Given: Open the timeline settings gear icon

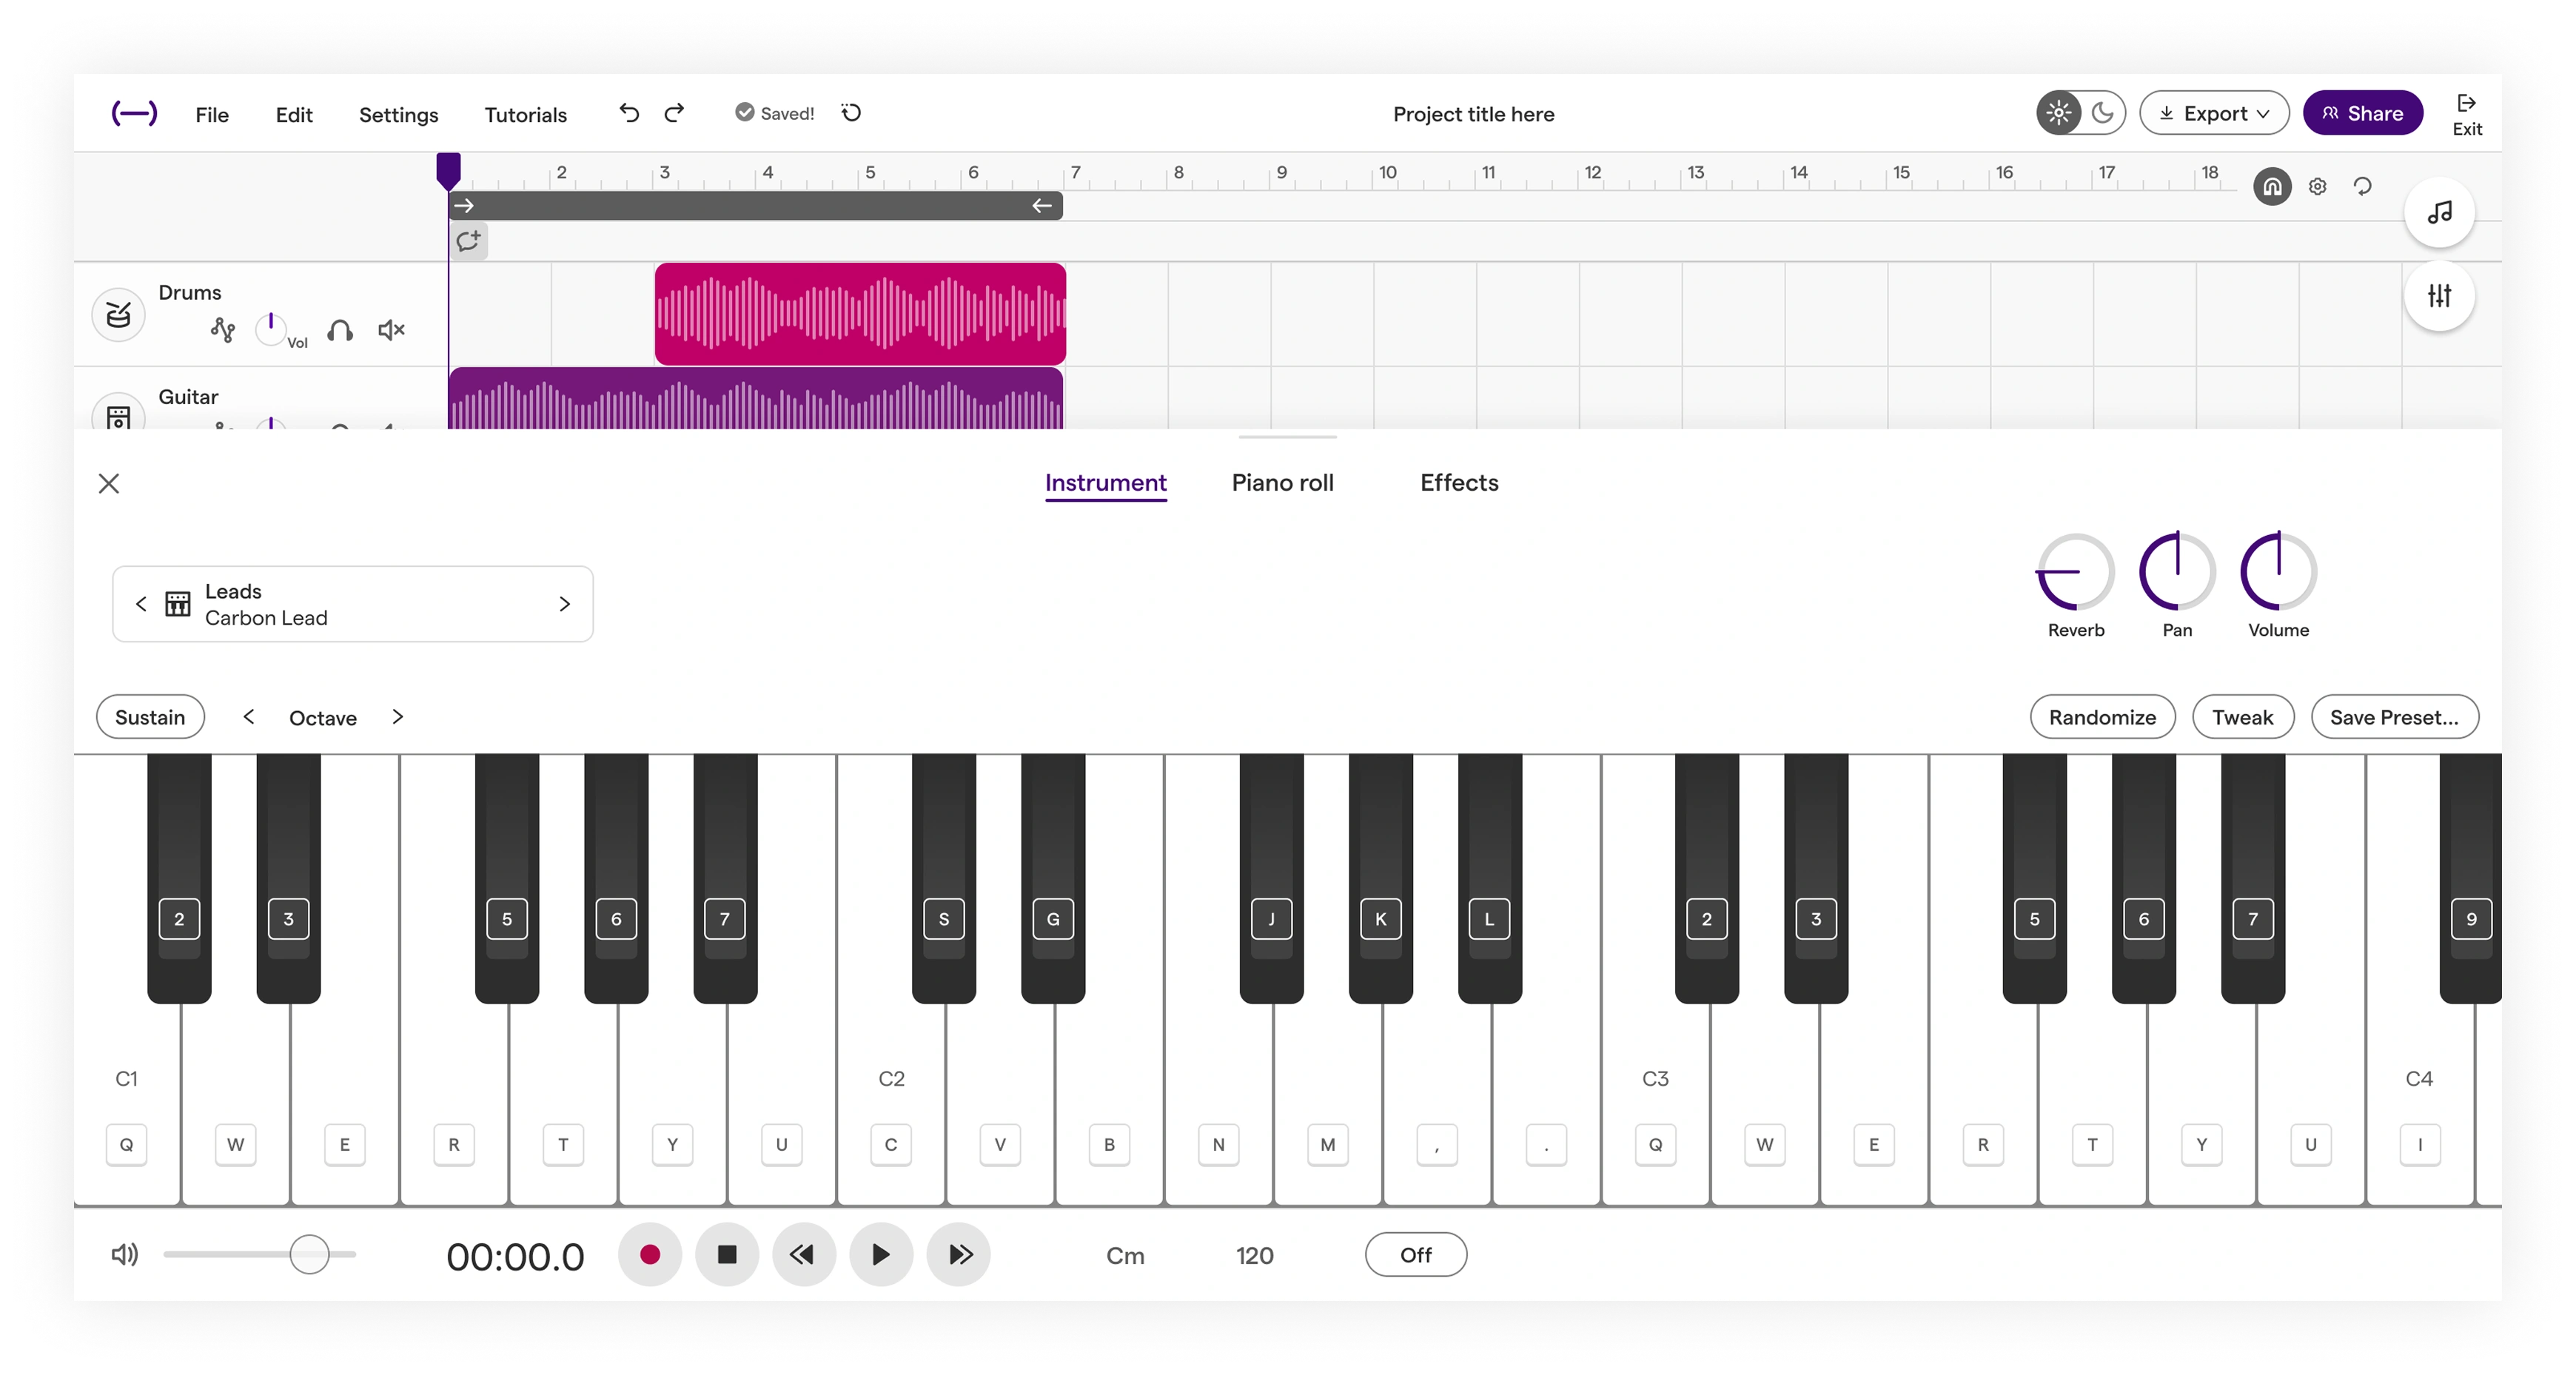Looking at the screenshot, I should pyautogui.click(x=2318, y=187).
